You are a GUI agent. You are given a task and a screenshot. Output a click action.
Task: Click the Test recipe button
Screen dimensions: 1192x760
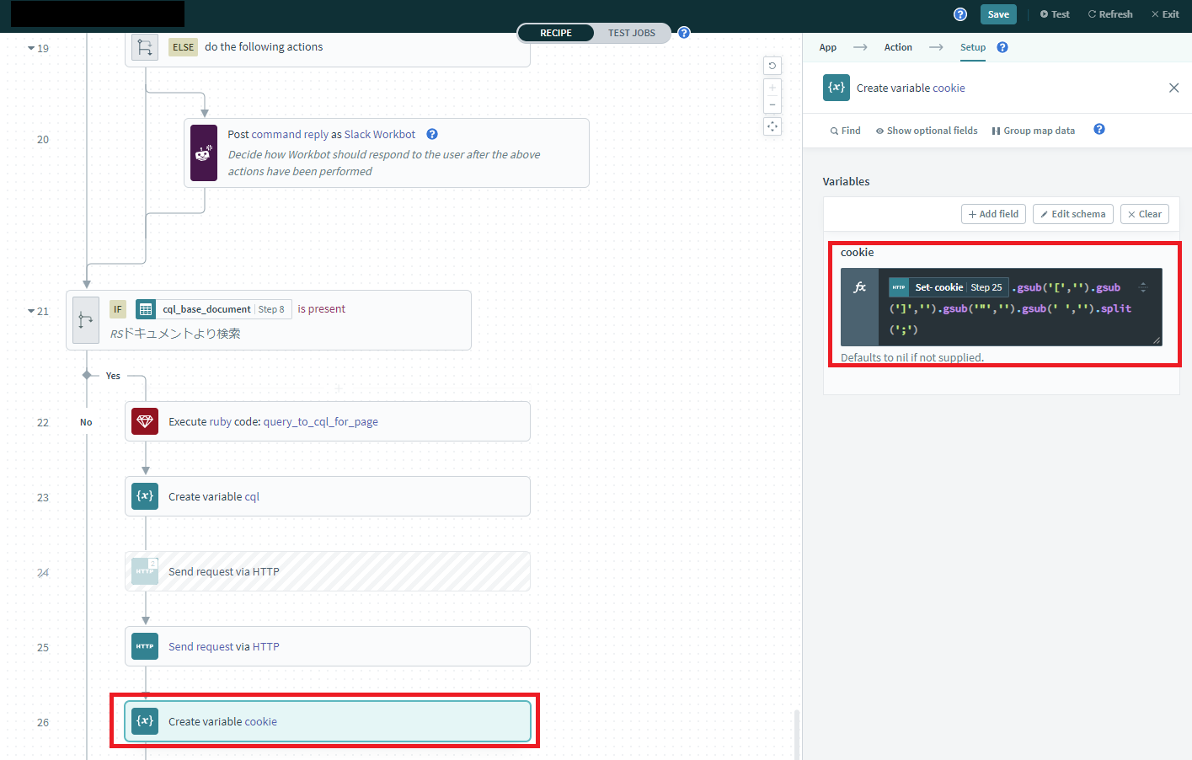[x=1055, y=14]
